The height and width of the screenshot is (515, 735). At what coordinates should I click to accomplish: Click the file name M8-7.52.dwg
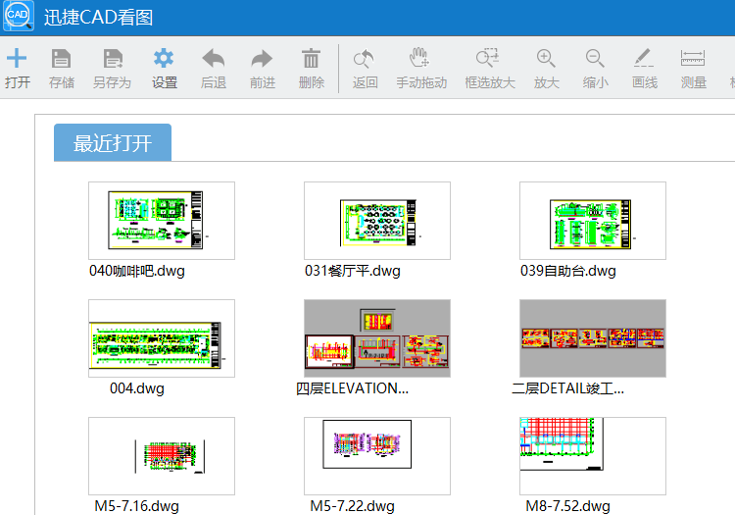click(568, 506)
